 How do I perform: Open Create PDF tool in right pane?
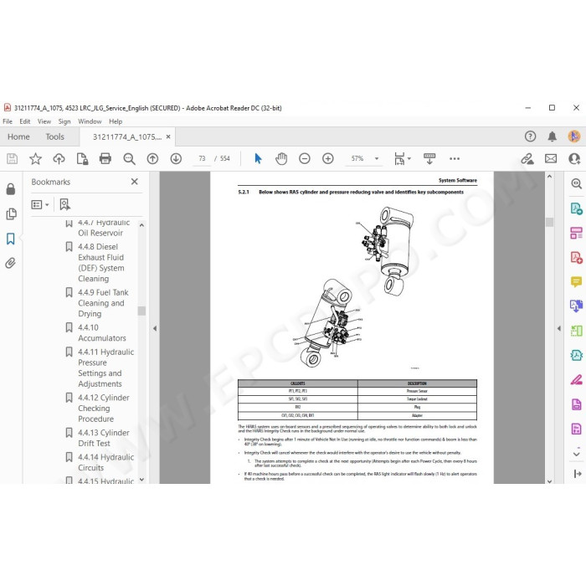(x=576, y=258)
